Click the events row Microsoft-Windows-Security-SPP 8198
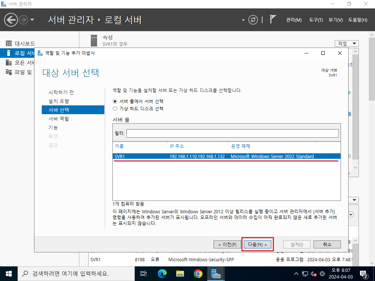This screenshot has height=281, width=375. click(x=220, y=259)
